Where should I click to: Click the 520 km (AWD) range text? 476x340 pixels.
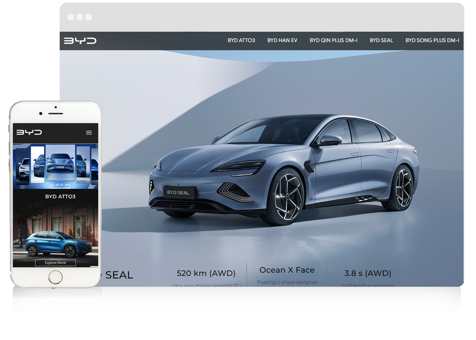tap(206, 273)
